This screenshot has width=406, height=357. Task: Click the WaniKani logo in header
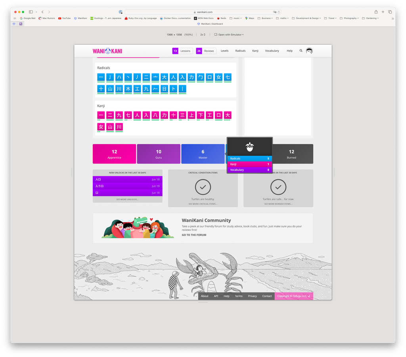107,51
